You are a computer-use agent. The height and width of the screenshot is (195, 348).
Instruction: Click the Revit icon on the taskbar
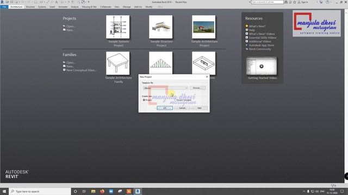138,191
